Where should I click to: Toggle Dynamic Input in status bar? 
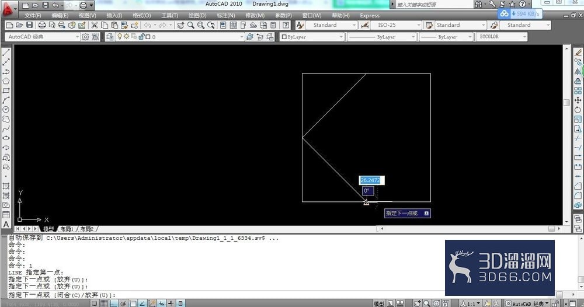pos(161,303)
